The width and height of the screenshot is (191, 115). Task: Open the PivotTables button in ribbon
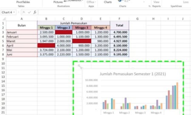(23, 2)
